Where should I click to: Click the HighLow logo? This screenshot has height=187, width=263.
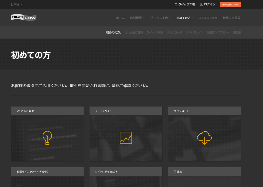coord(24,17)
